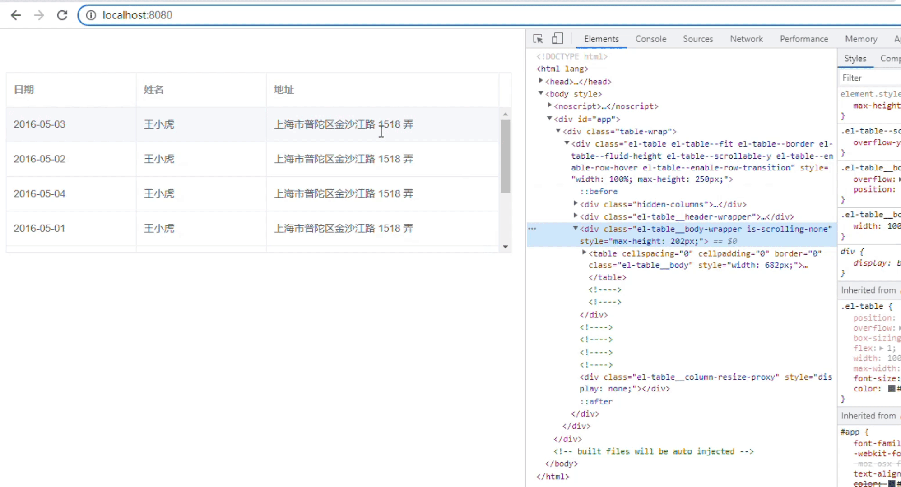Click the table scrollbar down arrow
The width and height of the screenshot is (901, 487).
505,247
